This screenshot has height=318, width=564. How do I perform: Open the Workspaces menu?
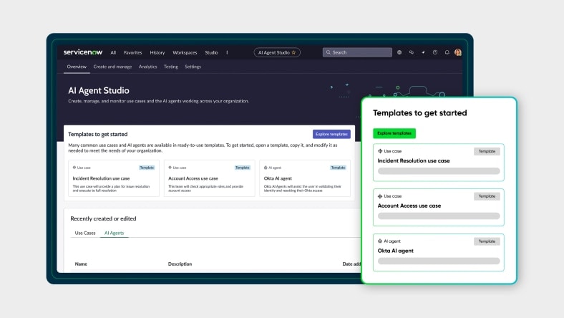tap(185, 52)
